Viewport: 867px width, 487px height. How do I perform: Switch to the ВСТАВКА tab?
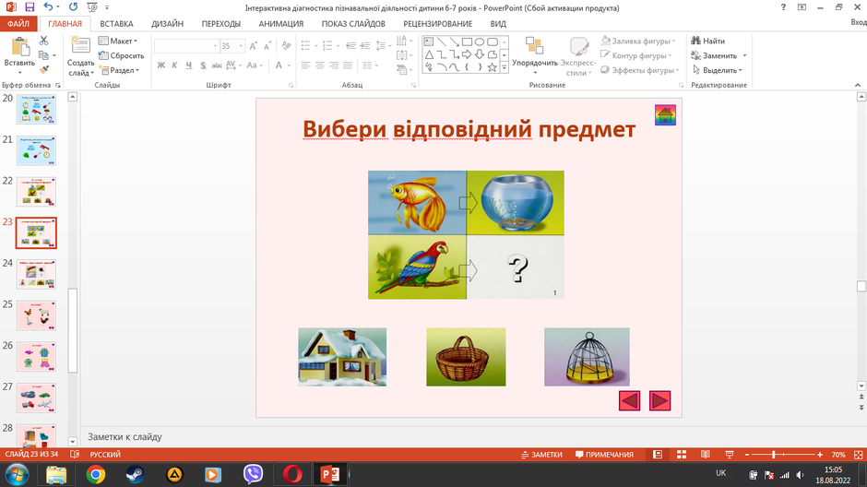(x=116, y=24)
